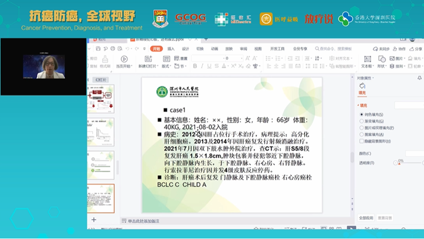The image size is (424, 239).
Task: Click the decrease font size icon
Action: tap(255, 58)
